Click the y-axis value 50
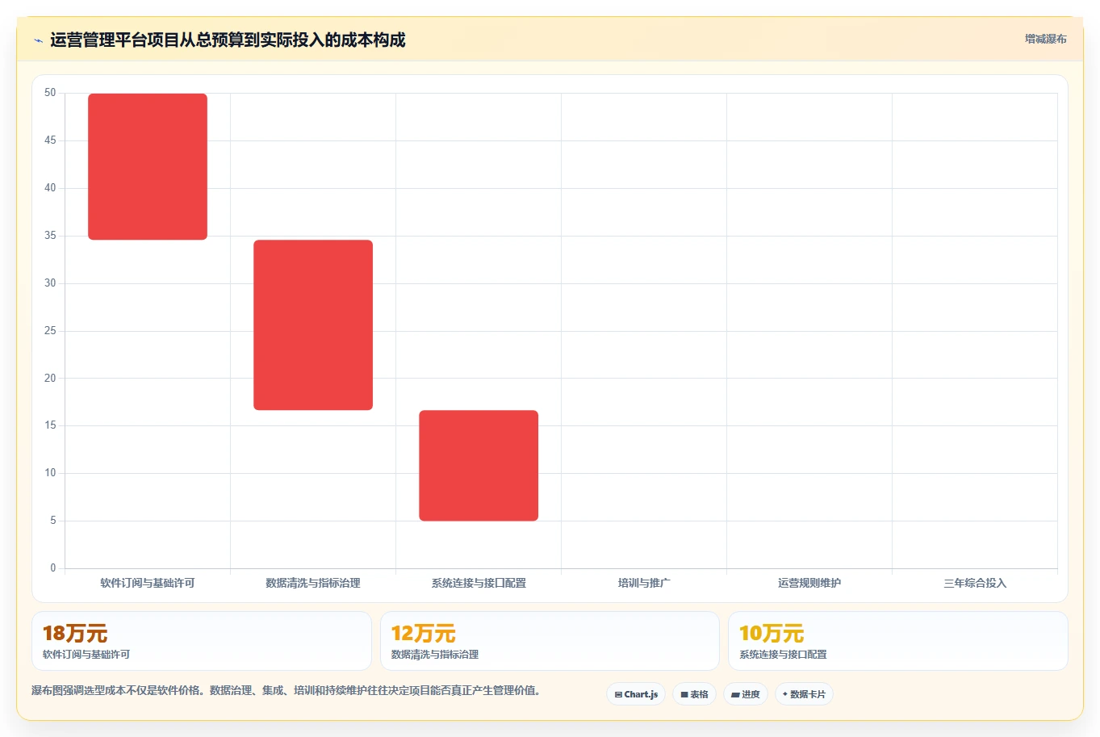The image size is (1100, 737). click(x=50, y=93)
